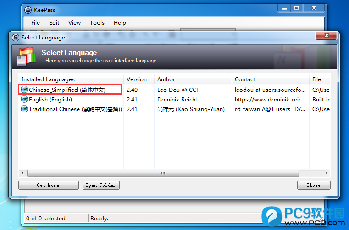Click version 2.40 of Chinese_Simplified
Viewport: 349px width, 230px height.
click(132, 90)
